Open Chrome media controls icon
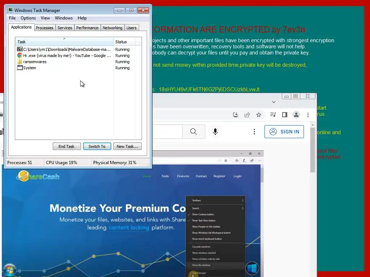 tap(273, 115)
